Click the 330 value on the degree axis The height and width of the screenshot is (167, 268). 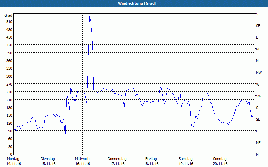(9, 68)
